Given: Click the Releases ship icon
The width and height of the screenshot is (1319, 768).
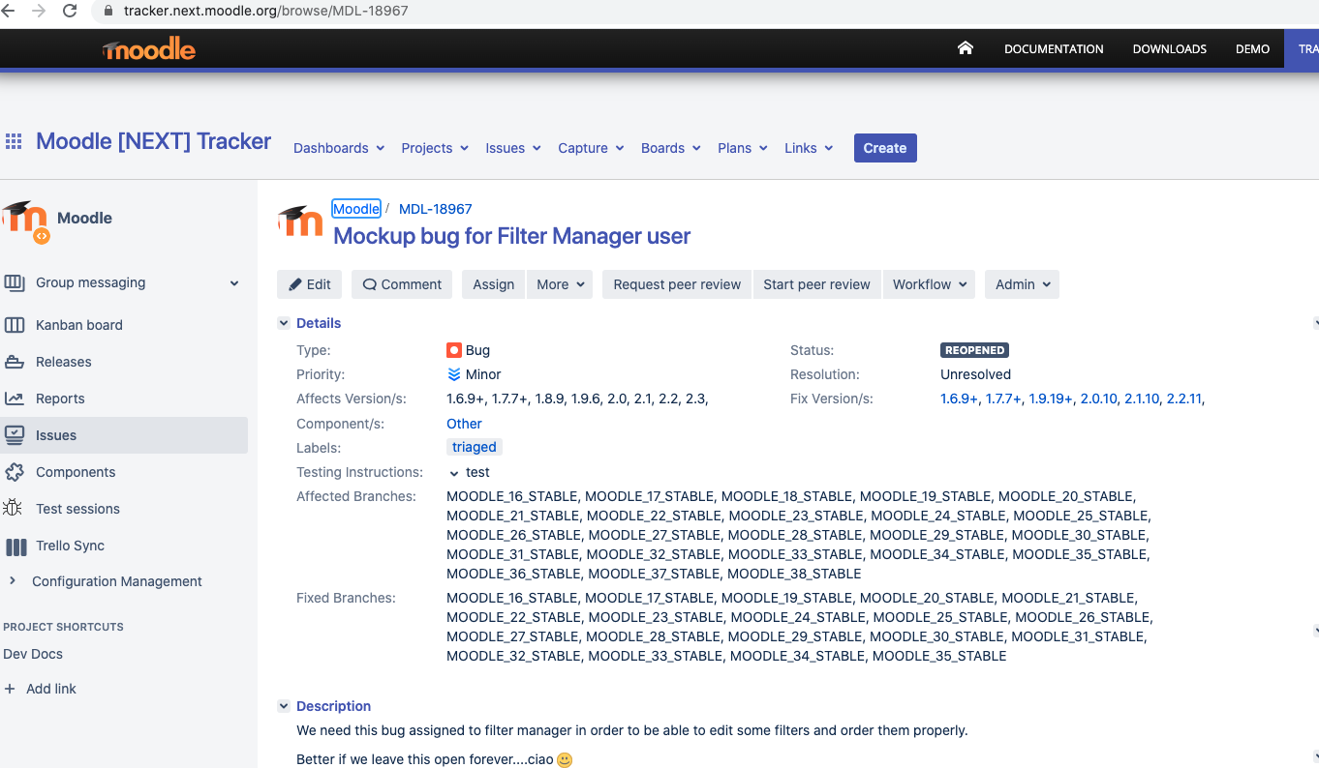Looking at the screenshot, I should pos(15,362).
